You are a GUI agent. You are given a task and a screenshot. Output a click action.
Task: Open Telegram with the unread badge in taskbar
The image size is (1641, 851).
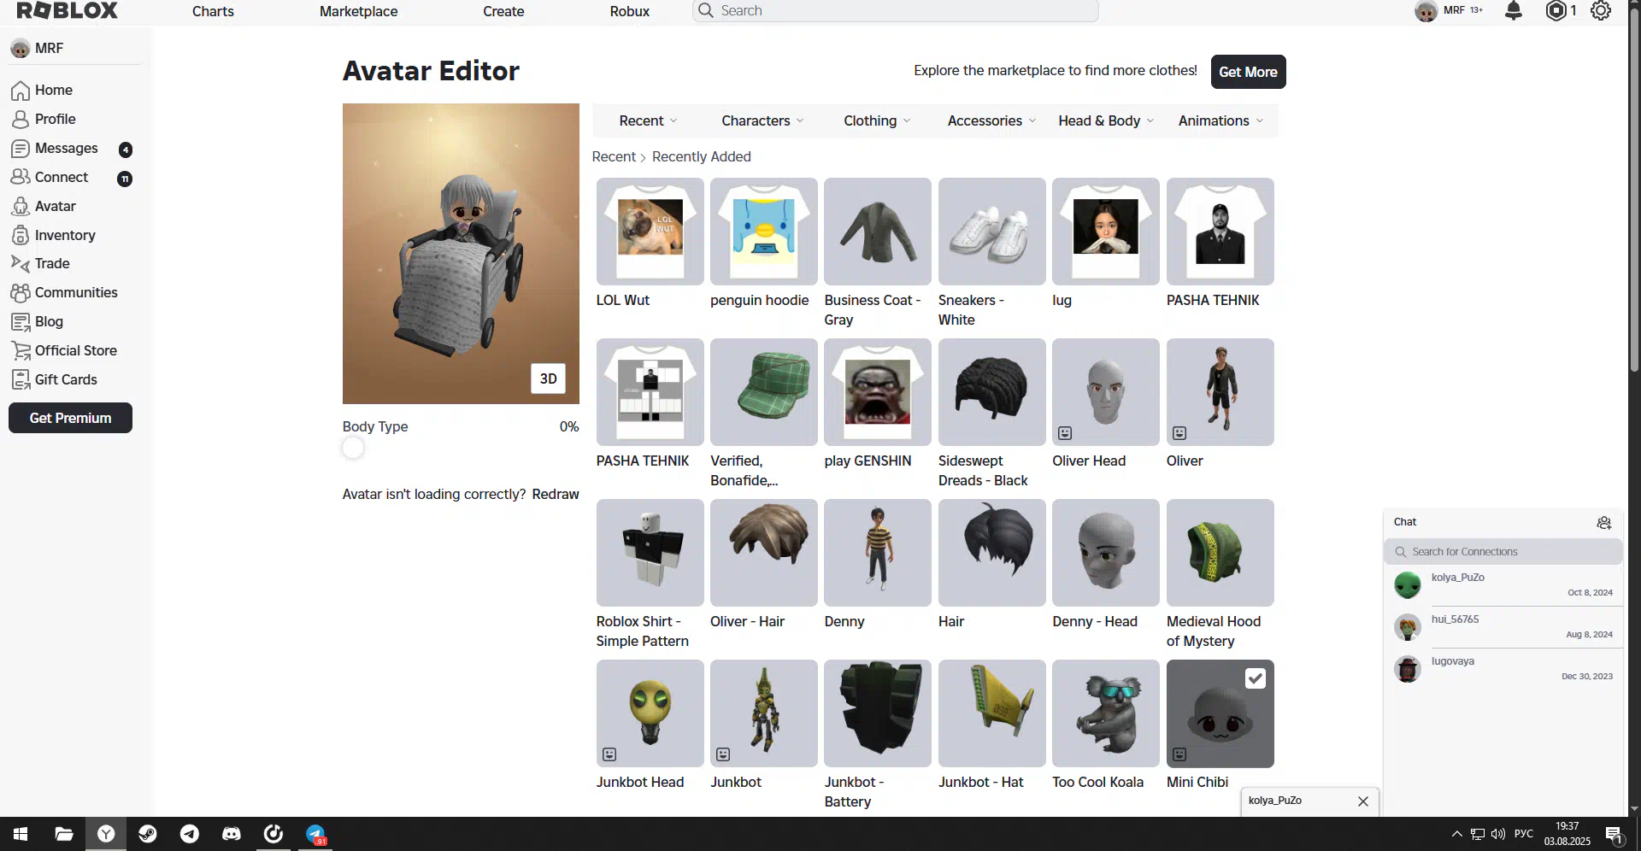pos(315,834)
